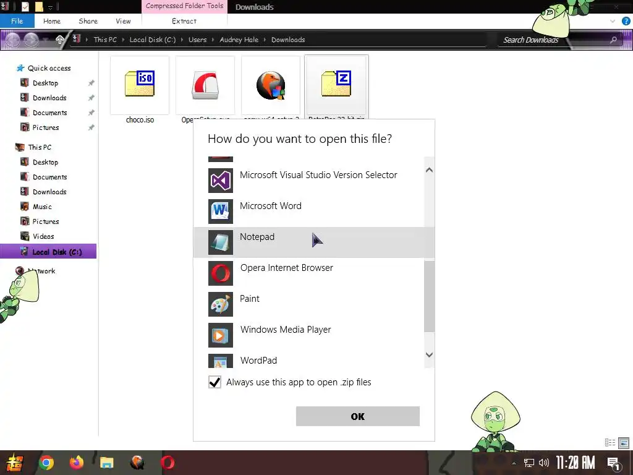Uncheck Always use this app checkbox
Viewport: 633px width, 475px height.
[215, 382]
